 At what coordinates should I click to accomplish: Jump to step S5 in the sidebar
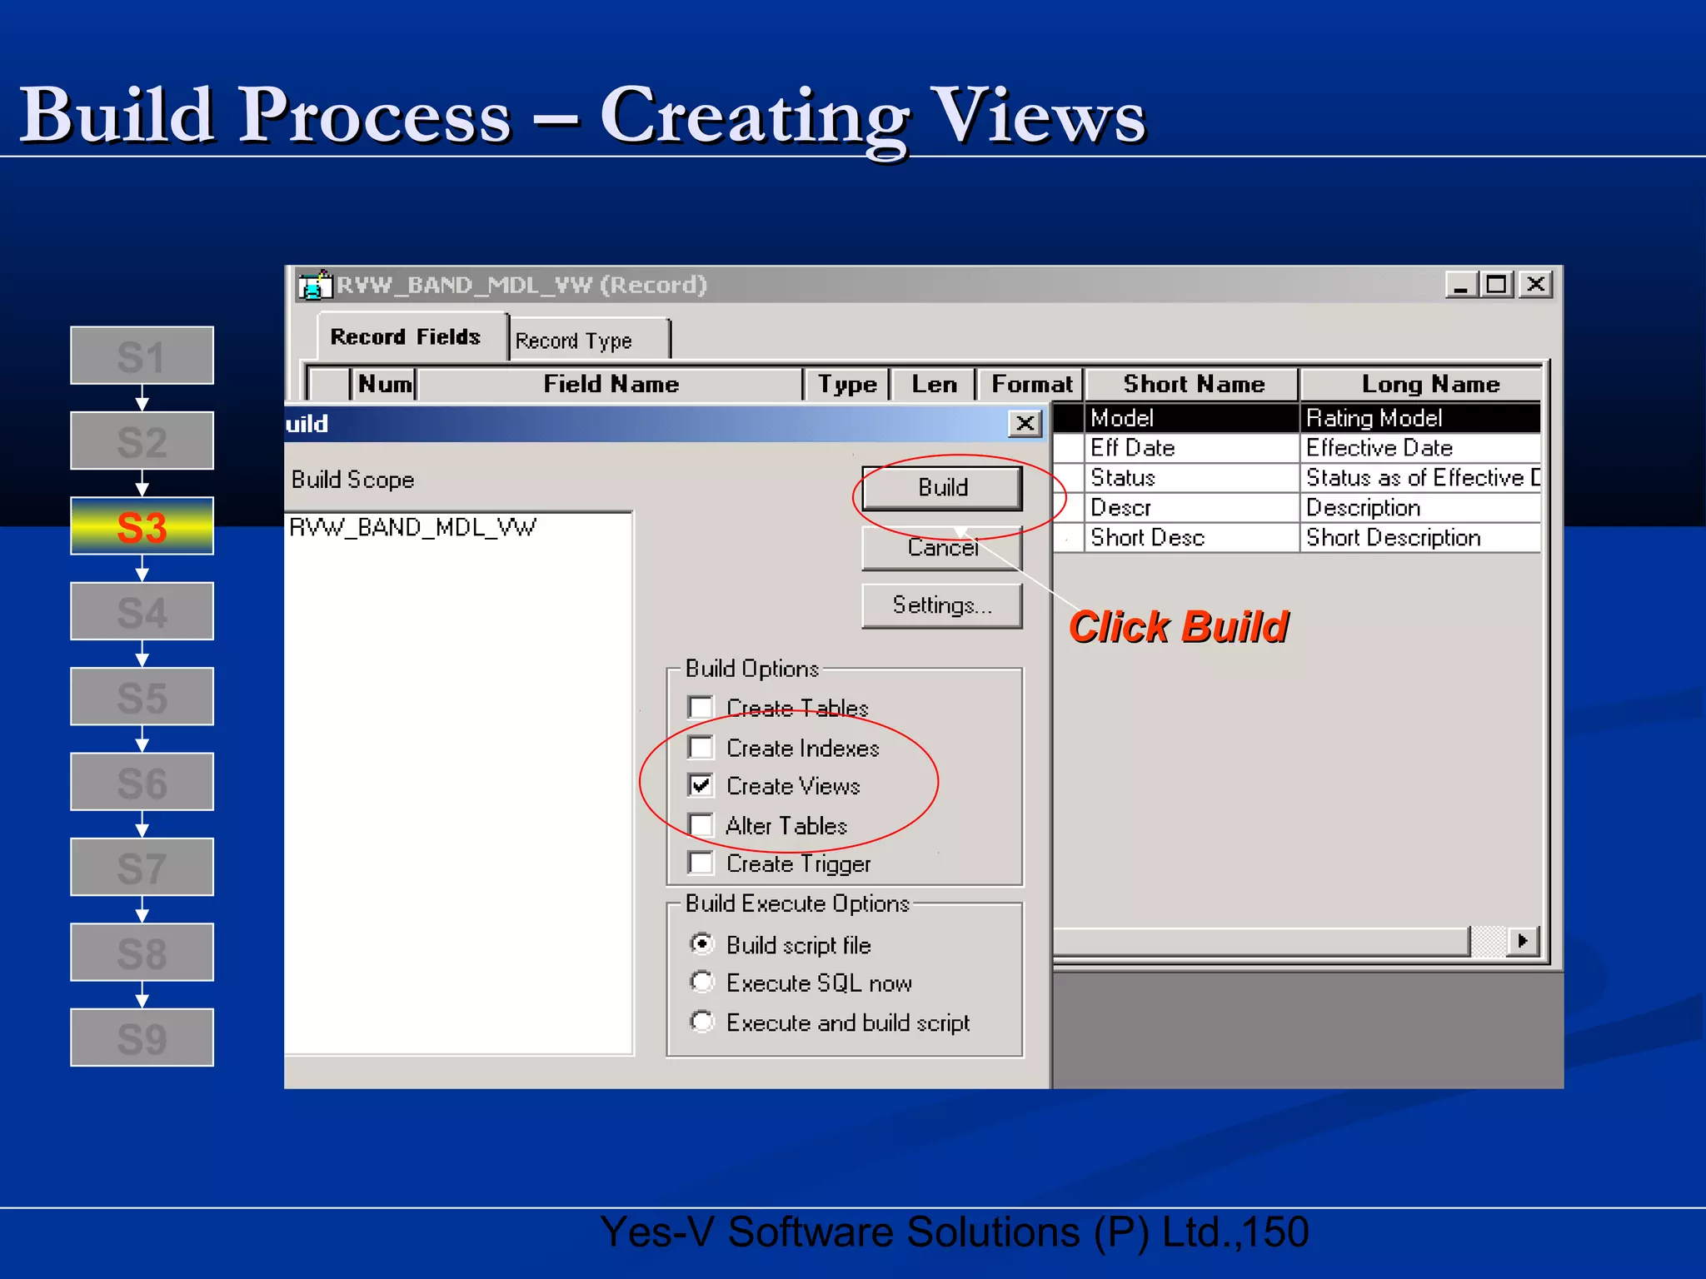click(x=142, y=696)
